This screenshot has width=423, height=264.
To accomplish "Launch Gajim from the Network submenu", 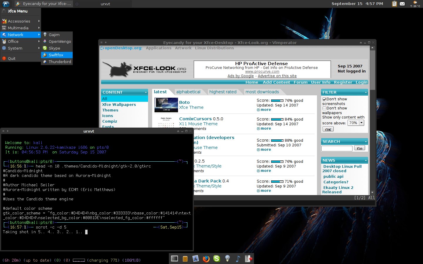I will coord(57,35).
